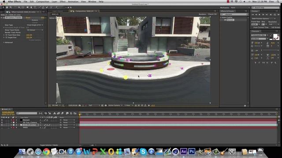282x158 pixels.
Task: Toggle audio mute in Preview panel
Action: click(x=271, y=14)
